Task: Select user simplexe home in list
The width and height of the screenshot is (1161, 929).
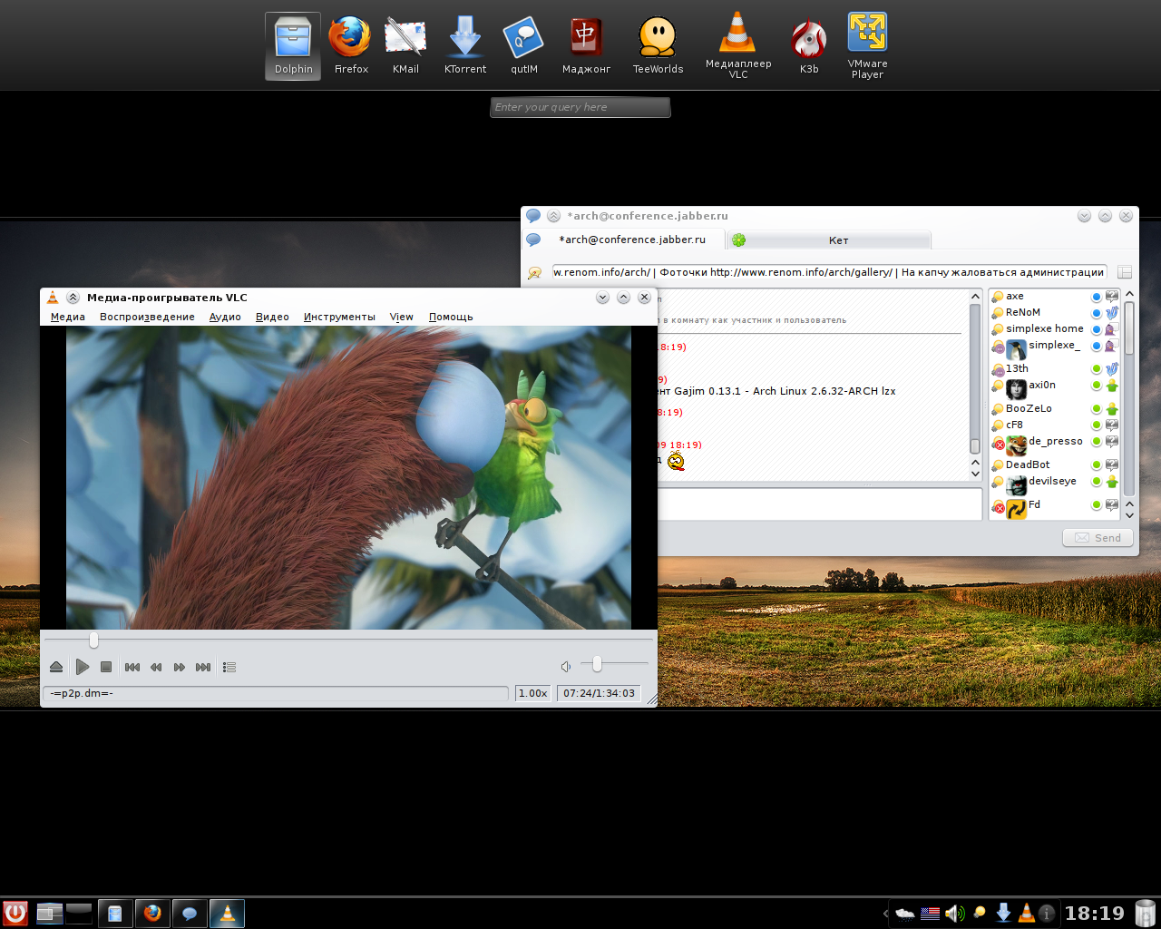Action: tap(1055, 329)
